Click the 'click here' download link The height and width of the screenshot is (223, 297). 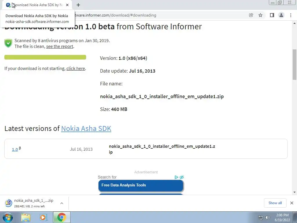coord(76,69)
